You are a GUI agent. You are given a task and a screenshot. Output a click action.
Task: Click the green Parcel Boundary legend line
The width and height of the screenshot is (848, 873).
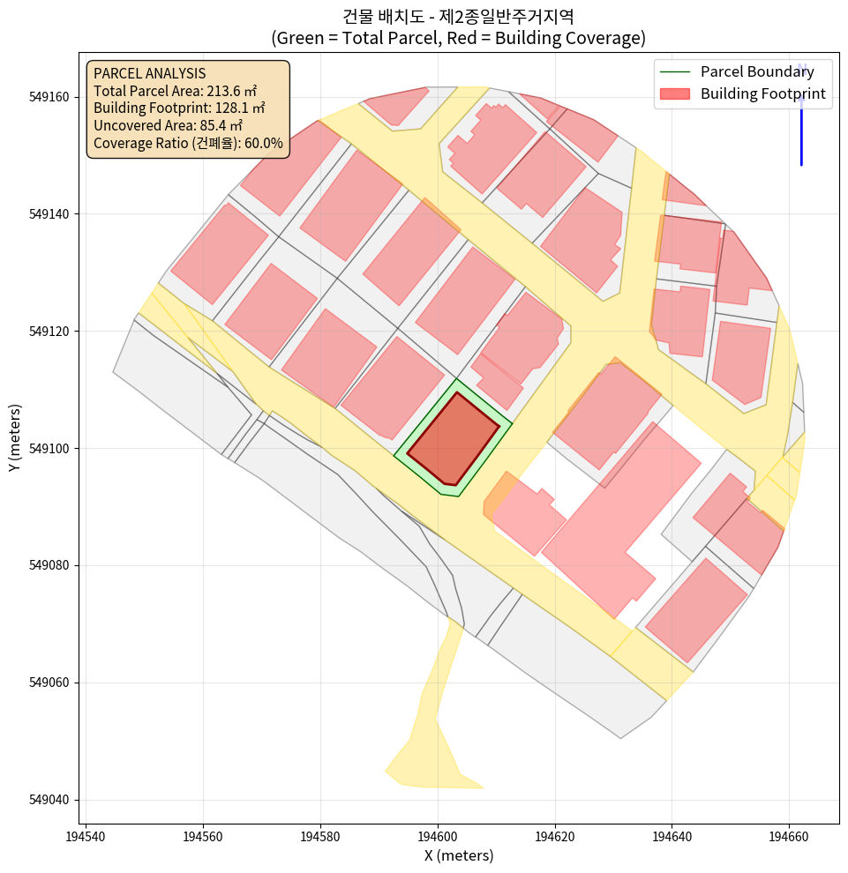tap(676, 71)
